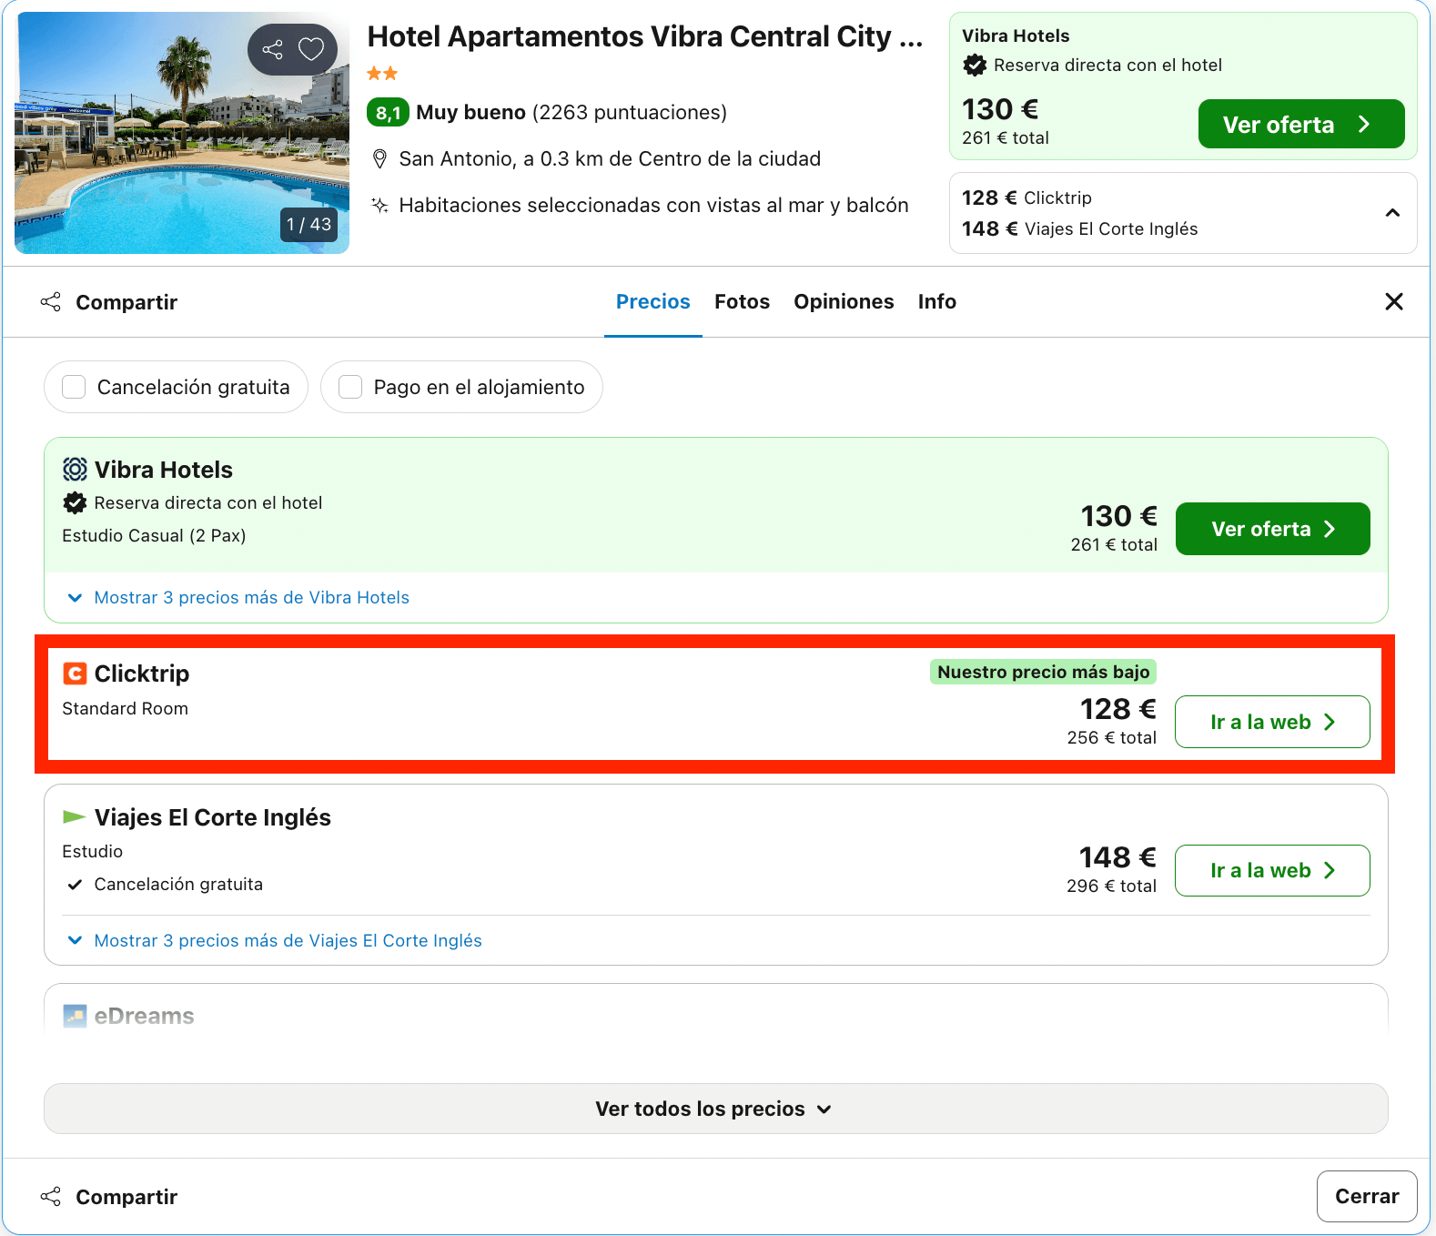Click the top 'Compartir' label
Viewport: 1436px width, 1236px height.
(126, 302)
